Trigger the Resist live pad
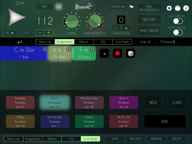The image size is (192, 144). 55,102
